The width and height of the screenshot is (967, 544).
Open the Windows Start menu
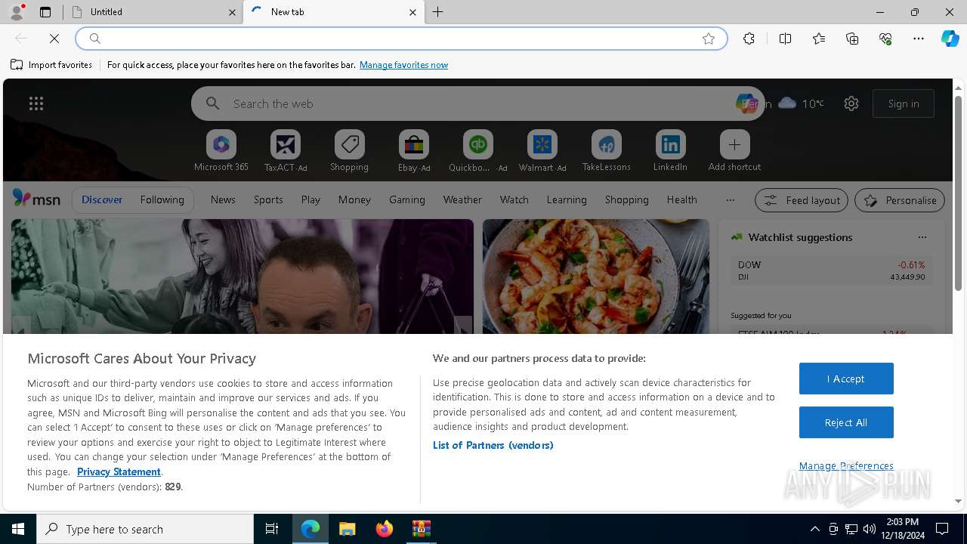point(18,529)
